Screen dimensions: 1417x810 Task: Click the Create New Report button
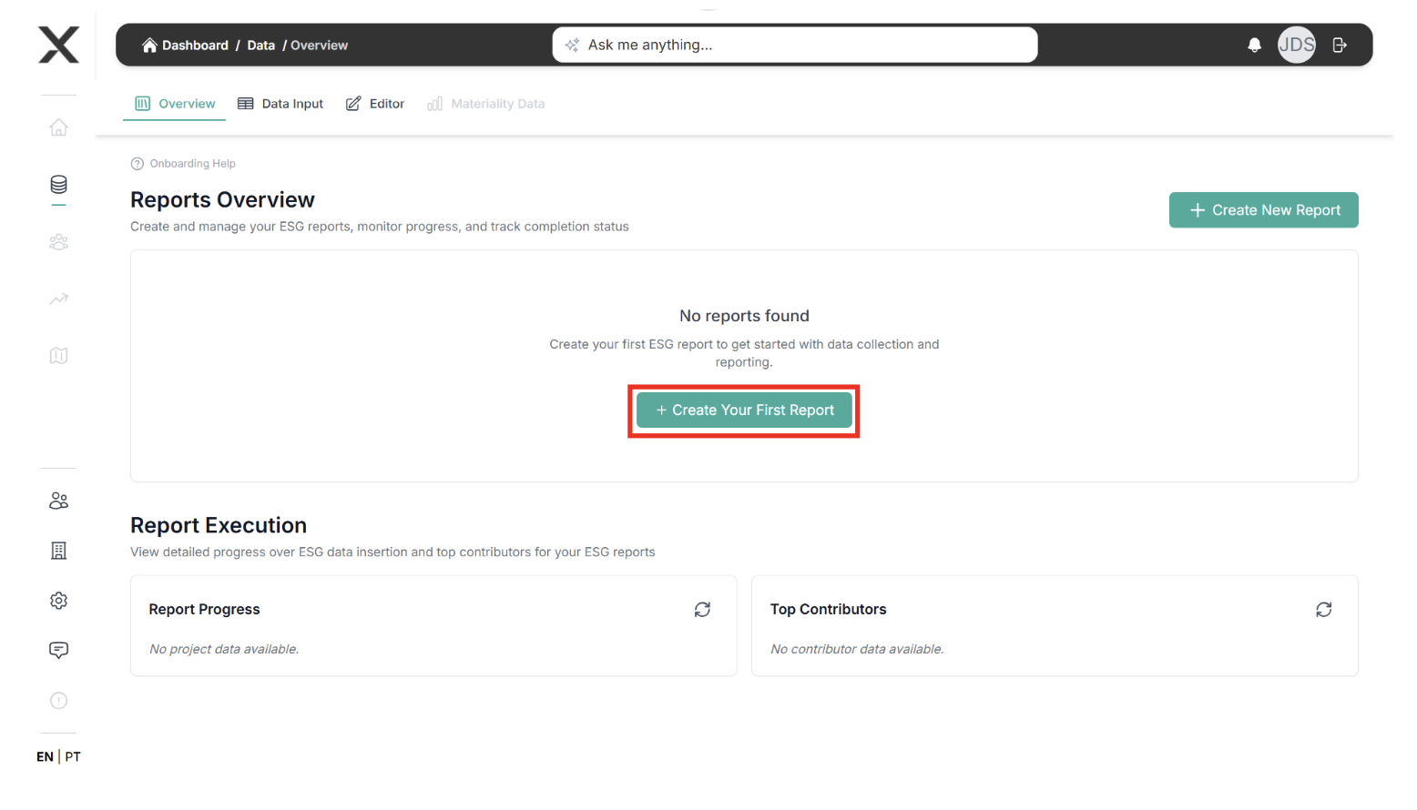(x=1263, y=210)
